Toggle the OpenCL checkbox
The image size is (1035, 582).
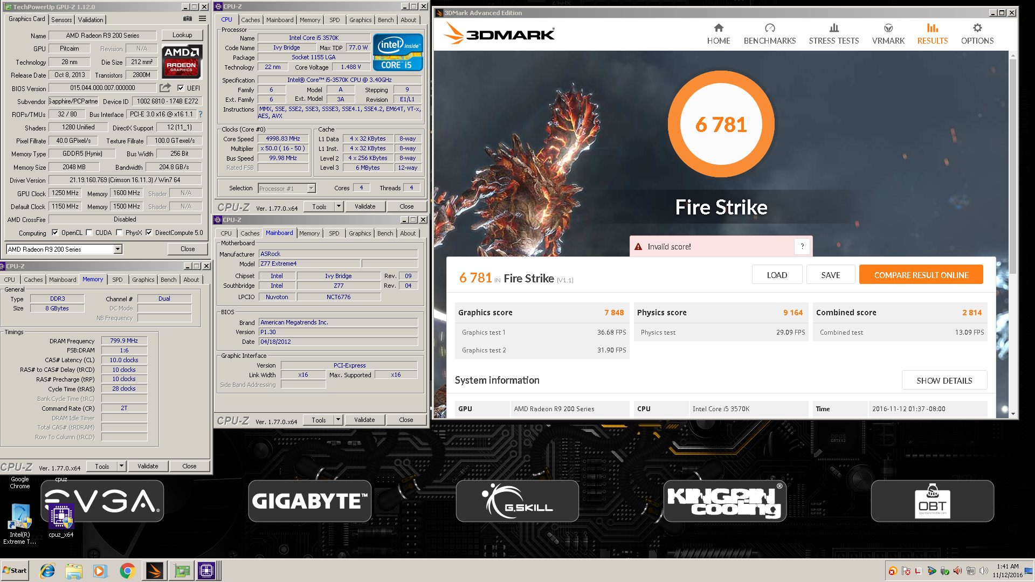pos(55,233)
